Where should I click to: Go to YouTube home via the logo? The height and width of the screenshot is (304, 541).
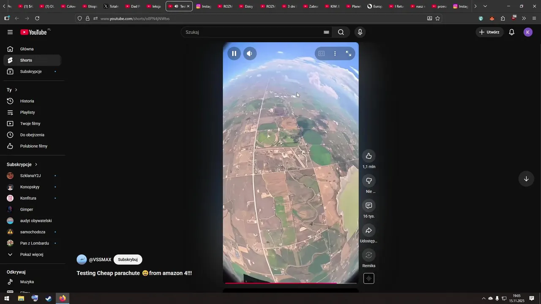click(33, 32)
